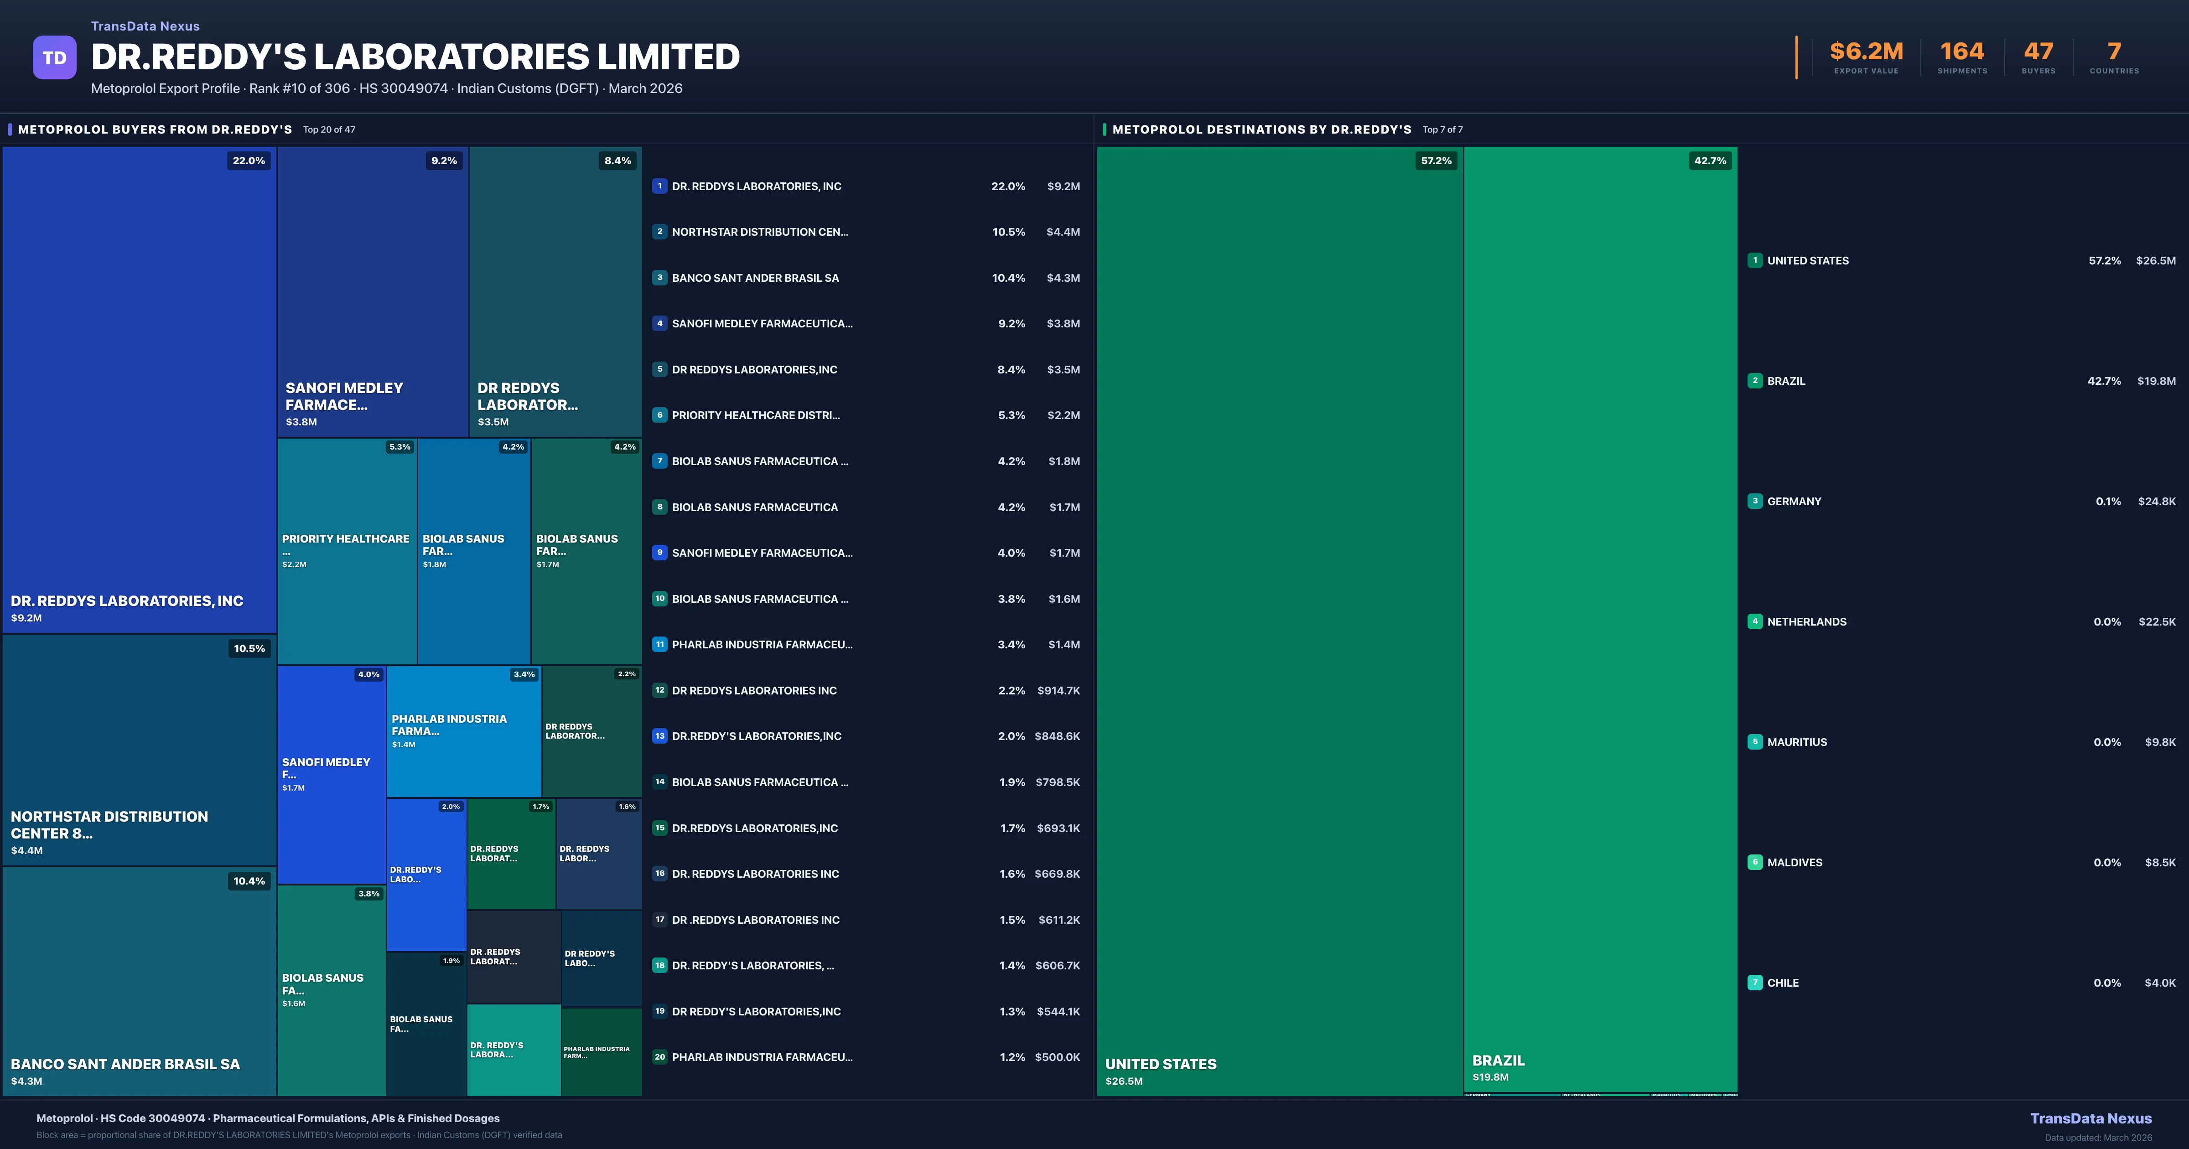Click the Metoprolol Buyers section header

point(155,129)
